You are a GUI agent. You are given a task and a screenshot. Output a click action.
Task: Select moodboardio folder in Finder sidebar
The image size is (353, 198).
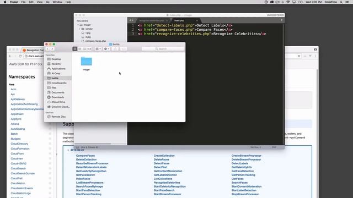click(58, 83)
